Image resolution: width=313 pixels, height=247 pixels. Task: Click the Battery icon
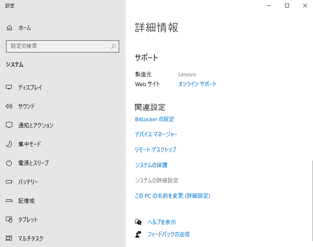pyautogui.click(x=9, y=182)
